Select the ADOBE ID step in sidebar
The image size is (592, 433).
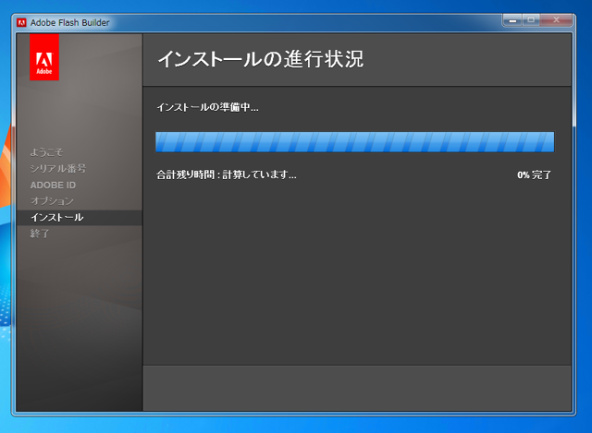tap(53, 185)
